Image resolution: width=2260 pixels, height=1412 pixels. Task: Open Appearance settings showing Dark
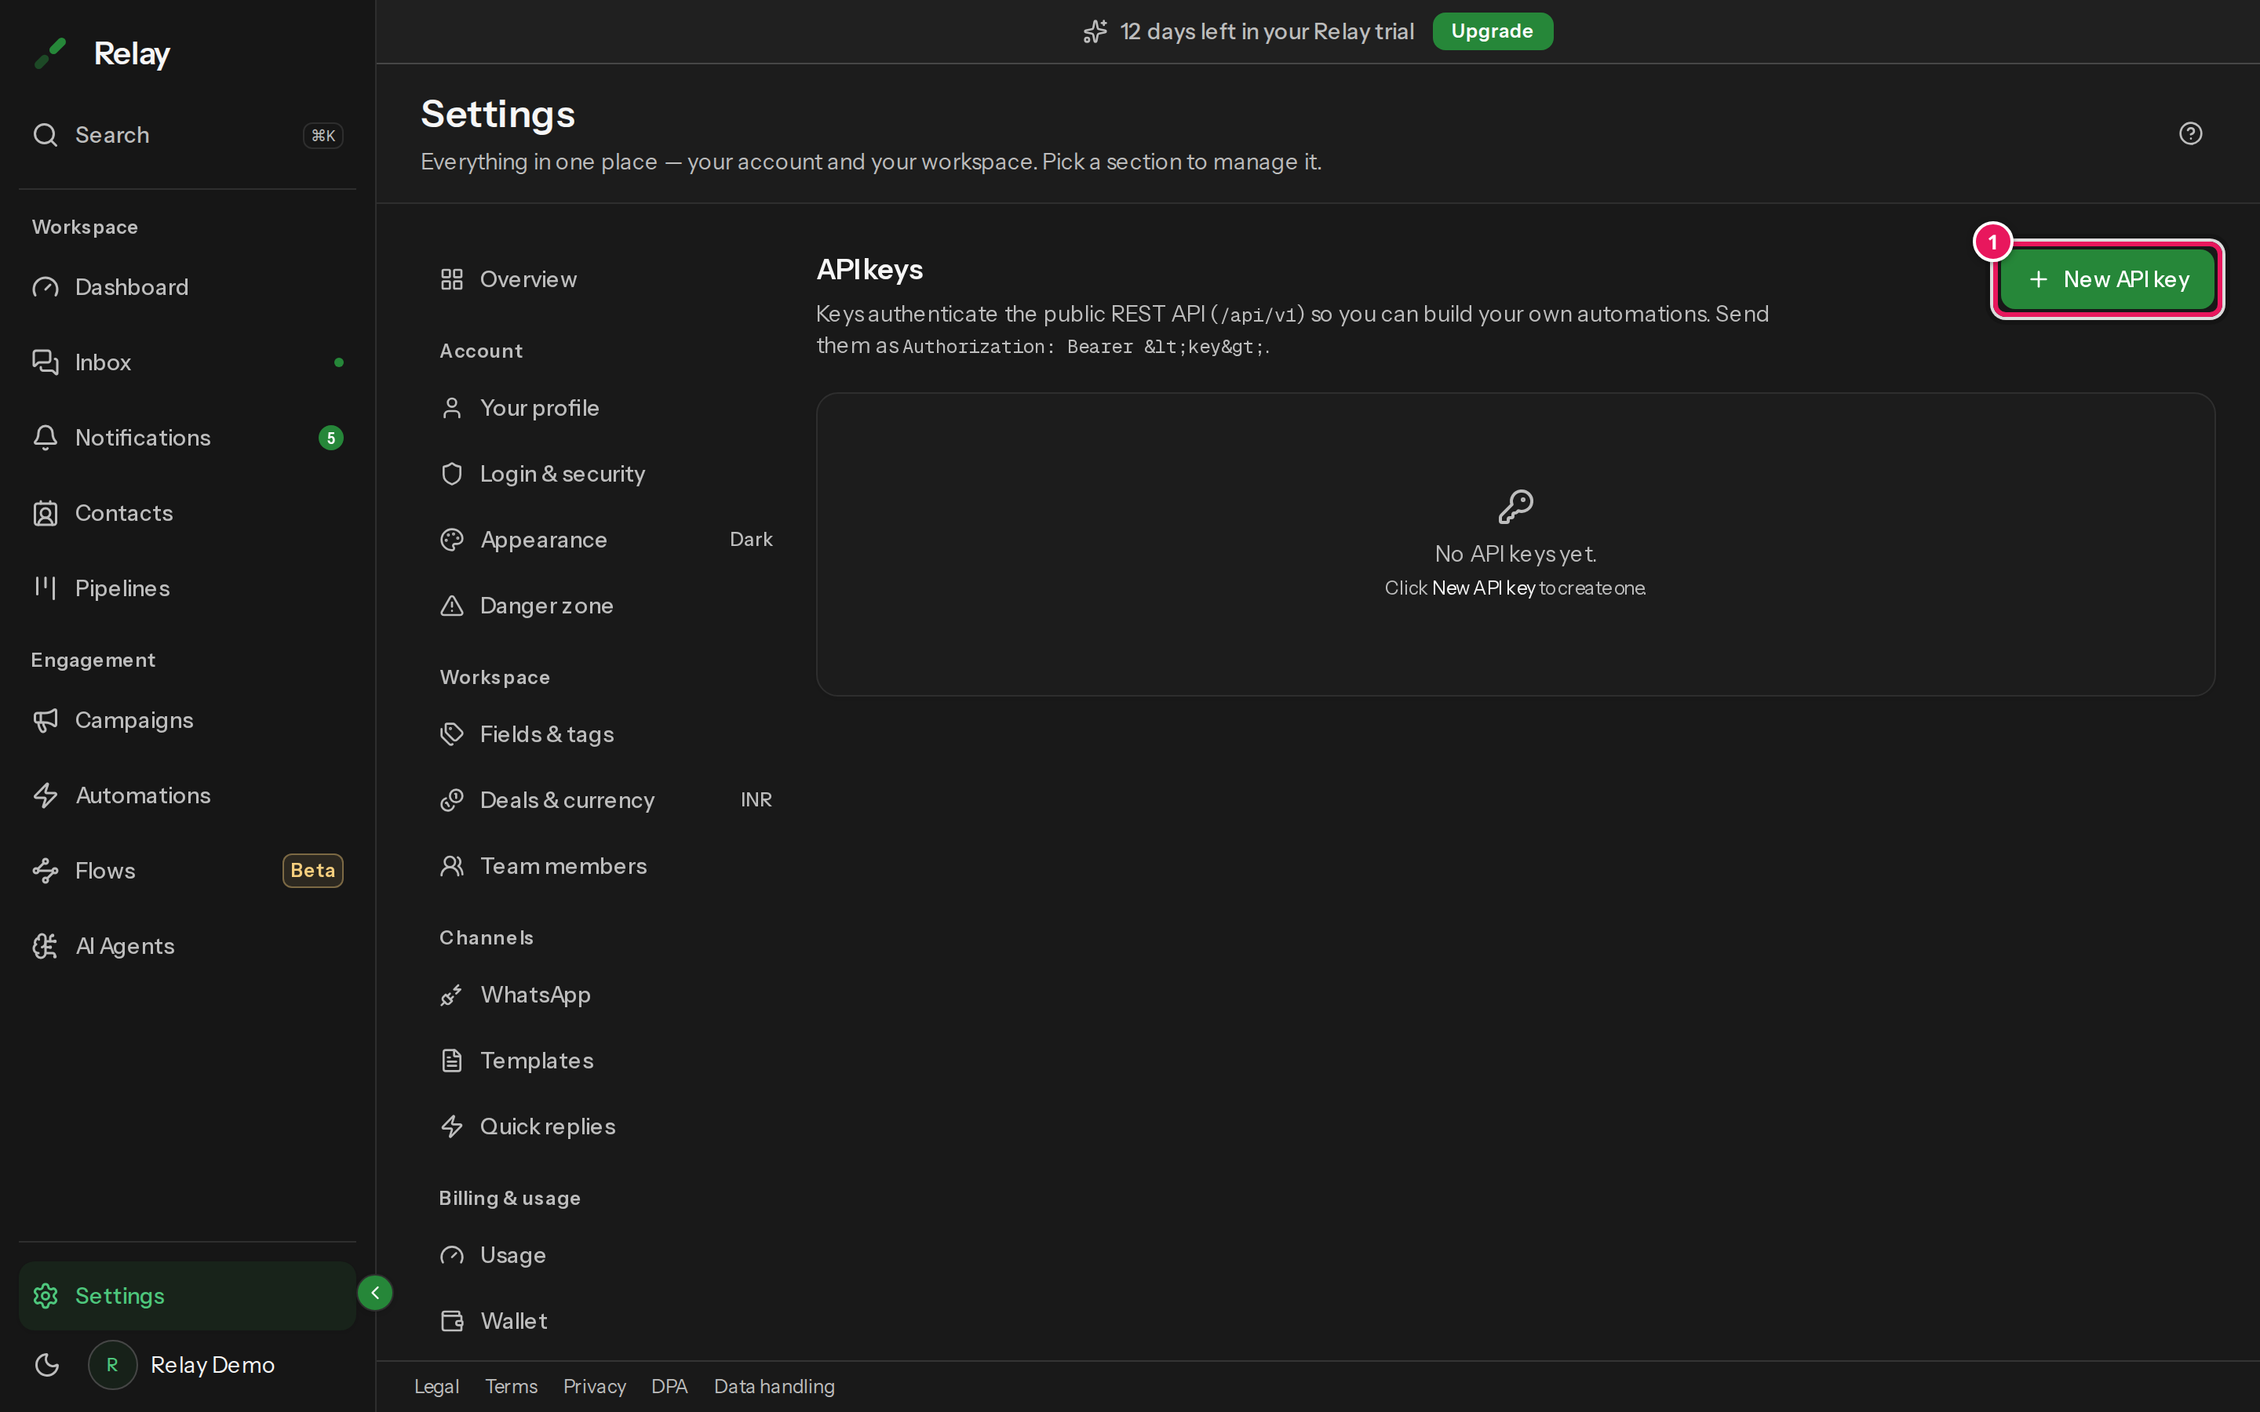[x=606, y=540]
